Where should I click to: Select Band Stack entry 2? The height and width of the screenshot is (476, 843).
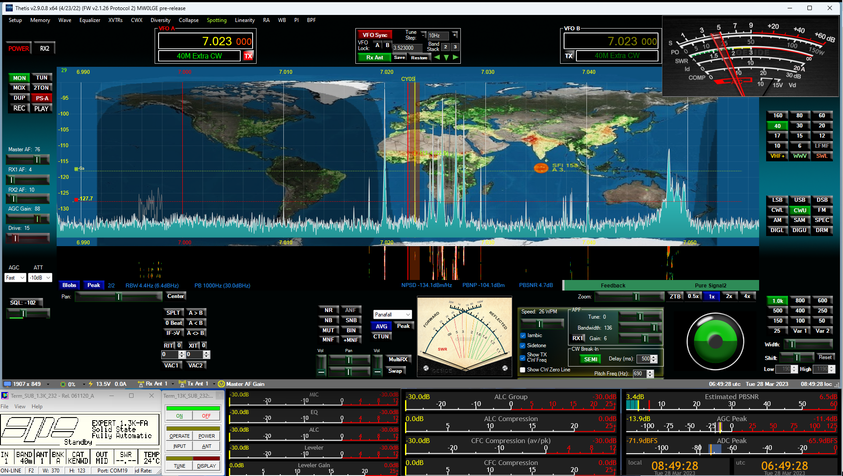[445, 47]
